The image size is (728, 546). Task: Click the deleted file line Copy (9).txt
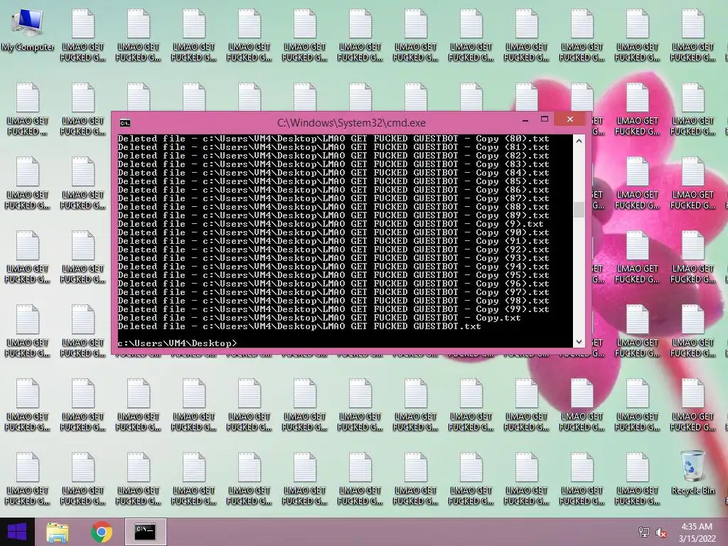pyautogui.click(x=331, y=224)
